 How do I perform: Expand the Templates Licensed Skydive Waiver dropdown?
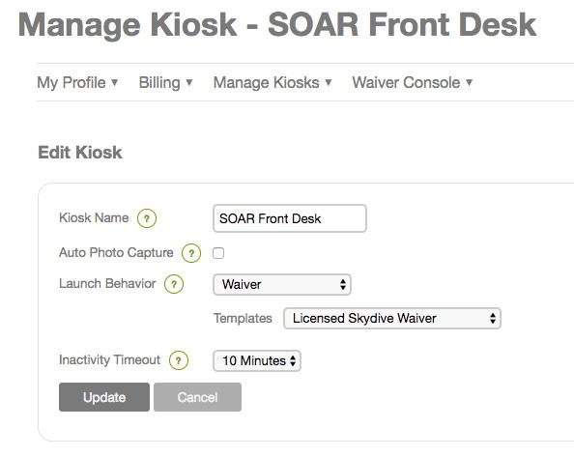pos(392,318)
